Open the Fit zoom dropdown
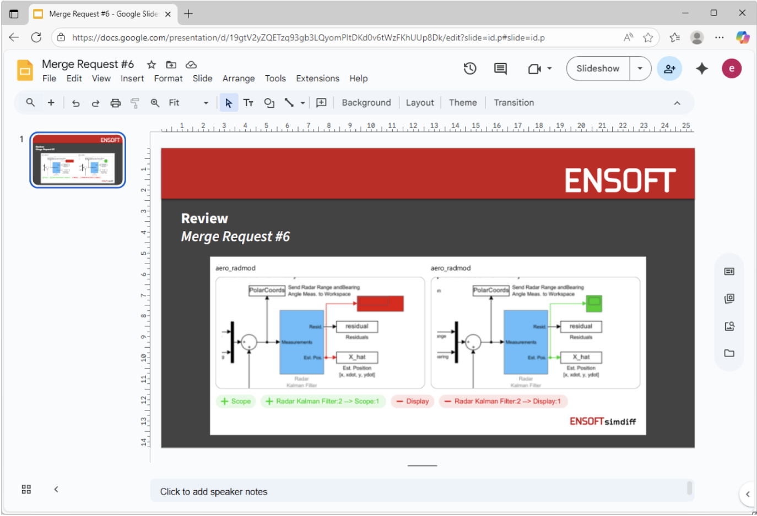This screenshot has height=516, width=757. [188, 103]
